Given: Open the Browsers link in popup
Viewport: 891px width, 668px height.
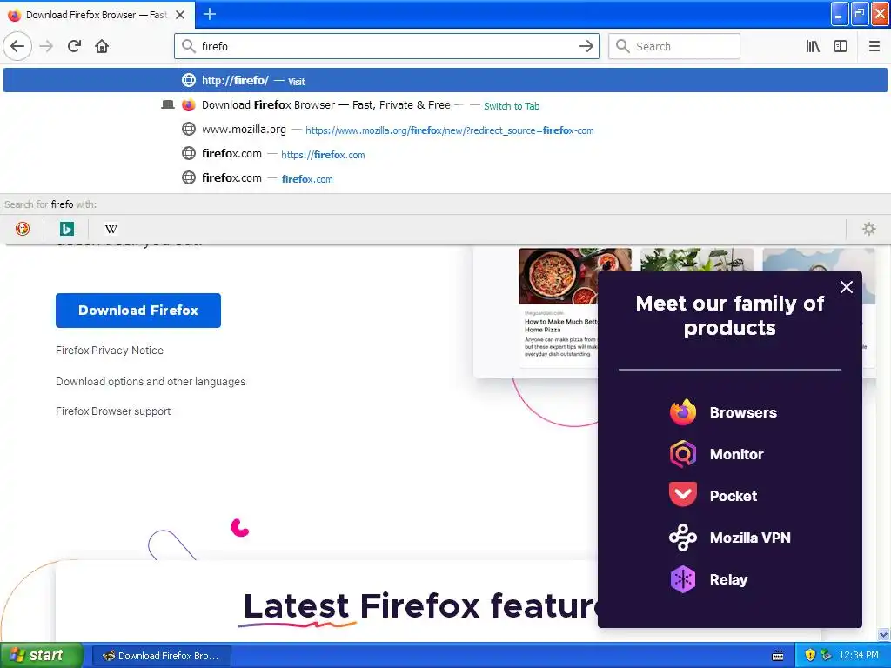Looking at the screenshot, I should click(x=743, y=412).
